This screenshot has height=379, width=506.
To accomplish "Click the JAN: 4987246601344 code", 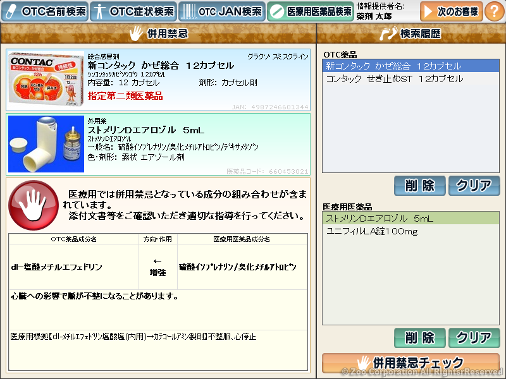I will (x=270, y=107).
